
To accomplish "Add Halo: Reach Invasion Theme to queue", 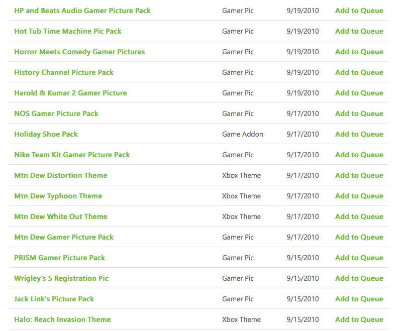I will 359,319.
